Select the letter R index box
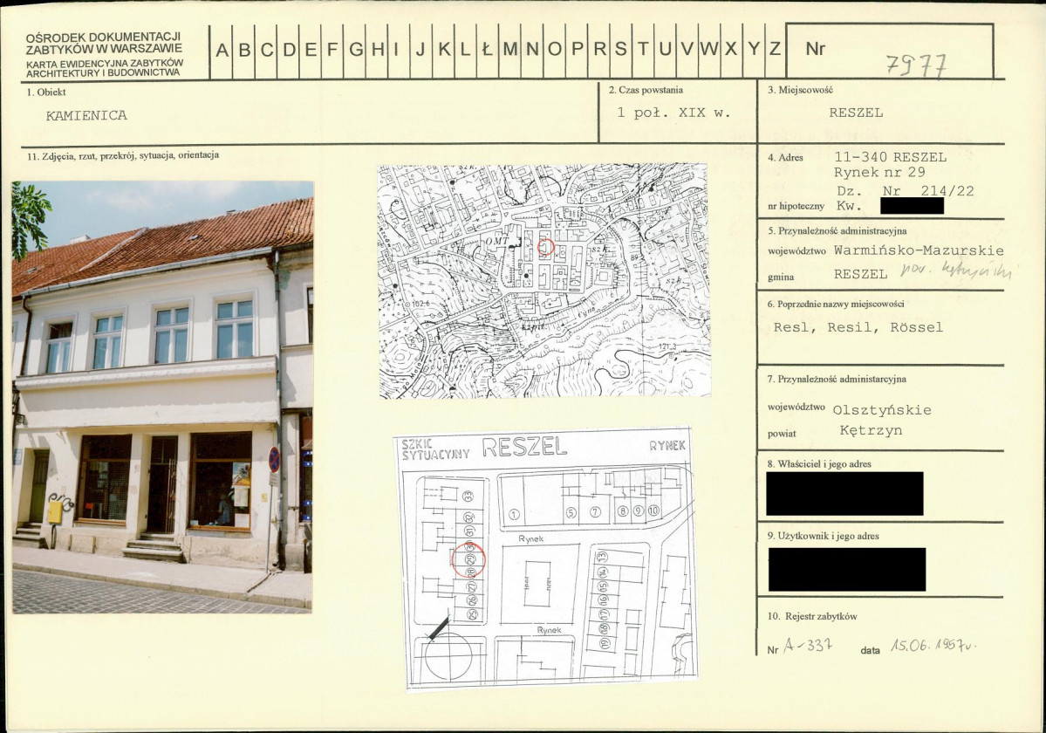The height and width of the screenshot is (733, 1046). [x=599, y=51]
